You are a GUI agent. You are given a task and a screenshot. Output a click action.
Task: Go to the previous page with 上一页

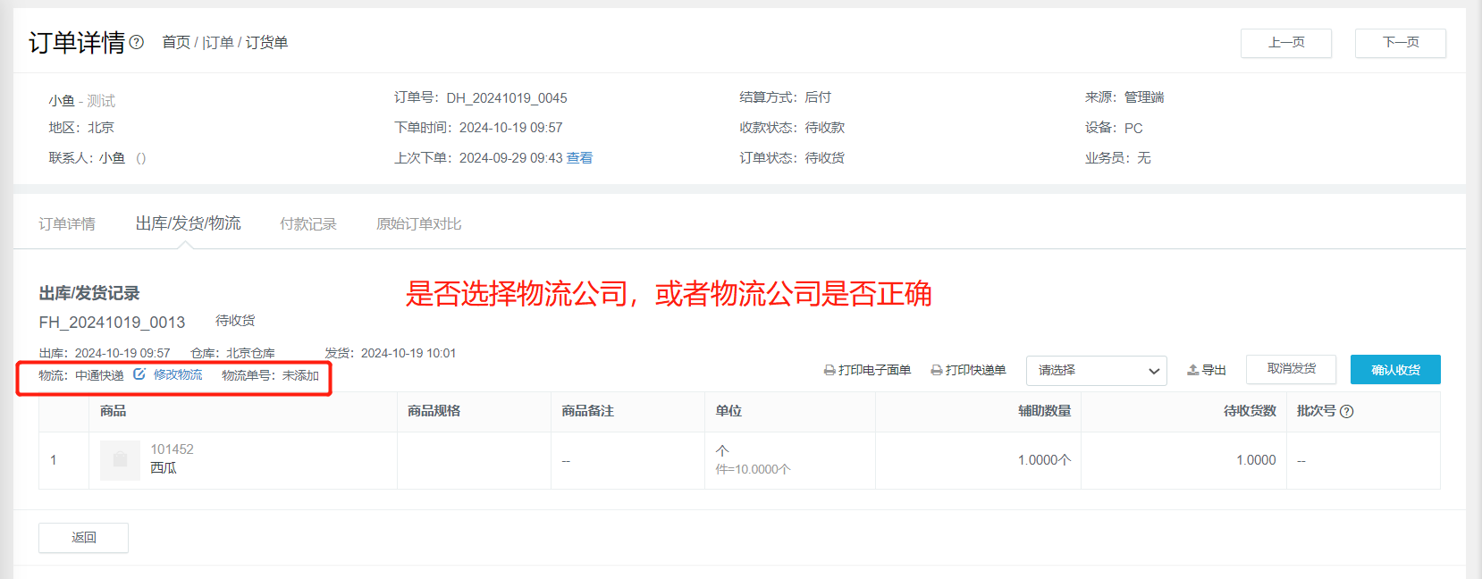[1286, 43]
